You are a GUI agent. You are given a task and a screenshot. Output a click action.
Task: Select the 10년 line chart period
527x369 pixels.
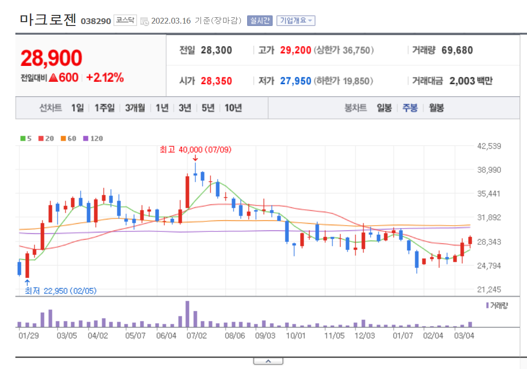(x=233, y=108)
